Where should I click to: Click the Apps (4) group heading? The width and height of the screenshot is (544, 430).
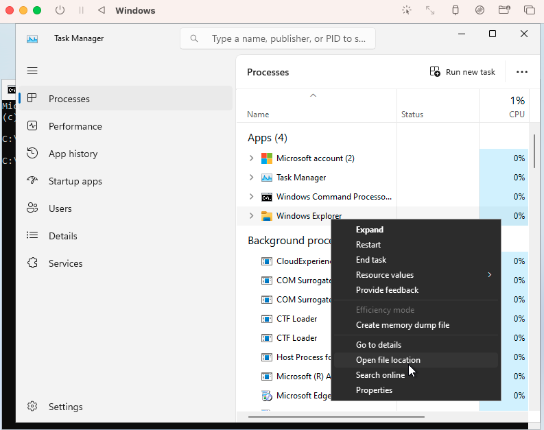(267, 138)
